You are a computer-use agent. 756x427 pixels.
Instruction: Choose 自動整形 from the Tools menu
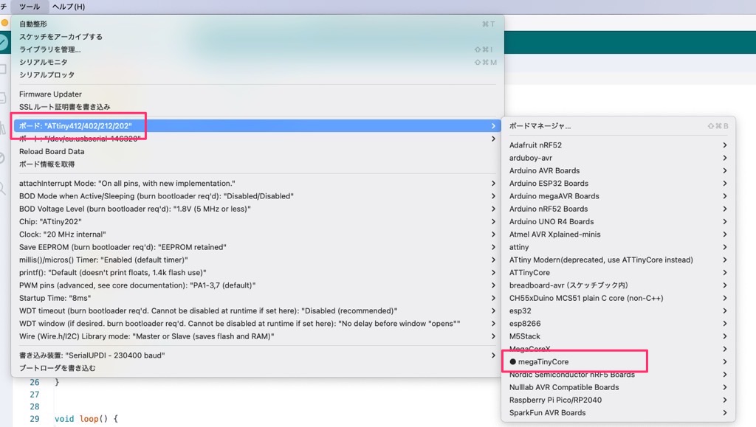pos(33,24)
